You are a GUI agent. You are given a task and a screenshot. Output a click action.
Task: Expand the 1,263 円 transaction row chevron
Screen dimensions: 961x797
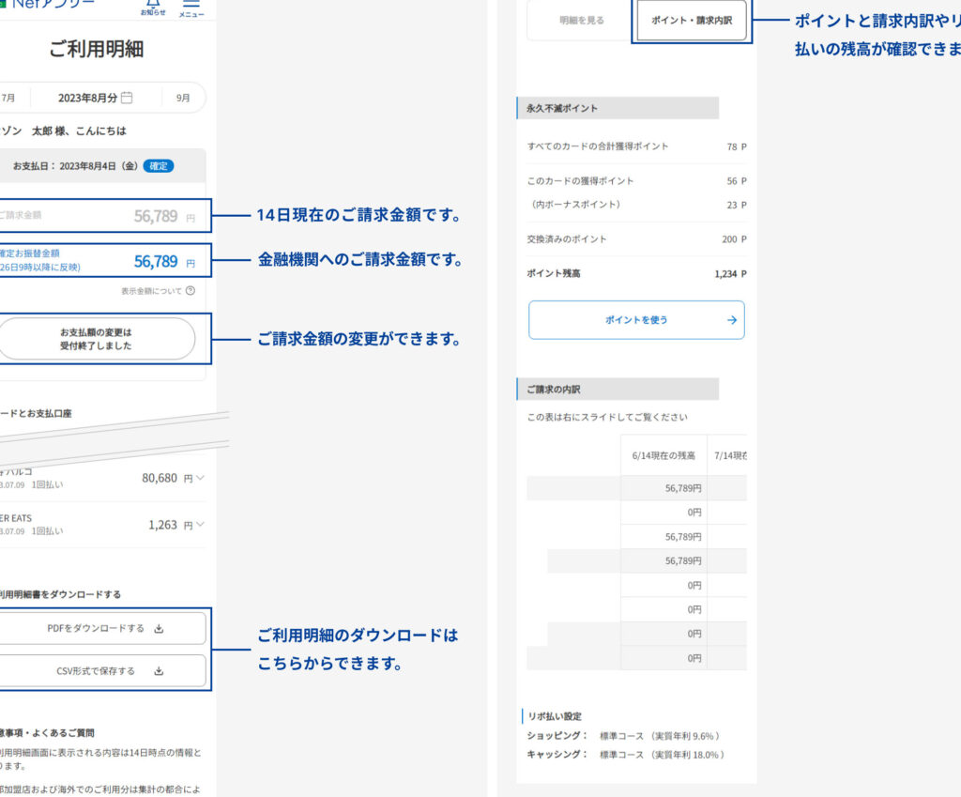pyautogui.click(x=200, y=524)
